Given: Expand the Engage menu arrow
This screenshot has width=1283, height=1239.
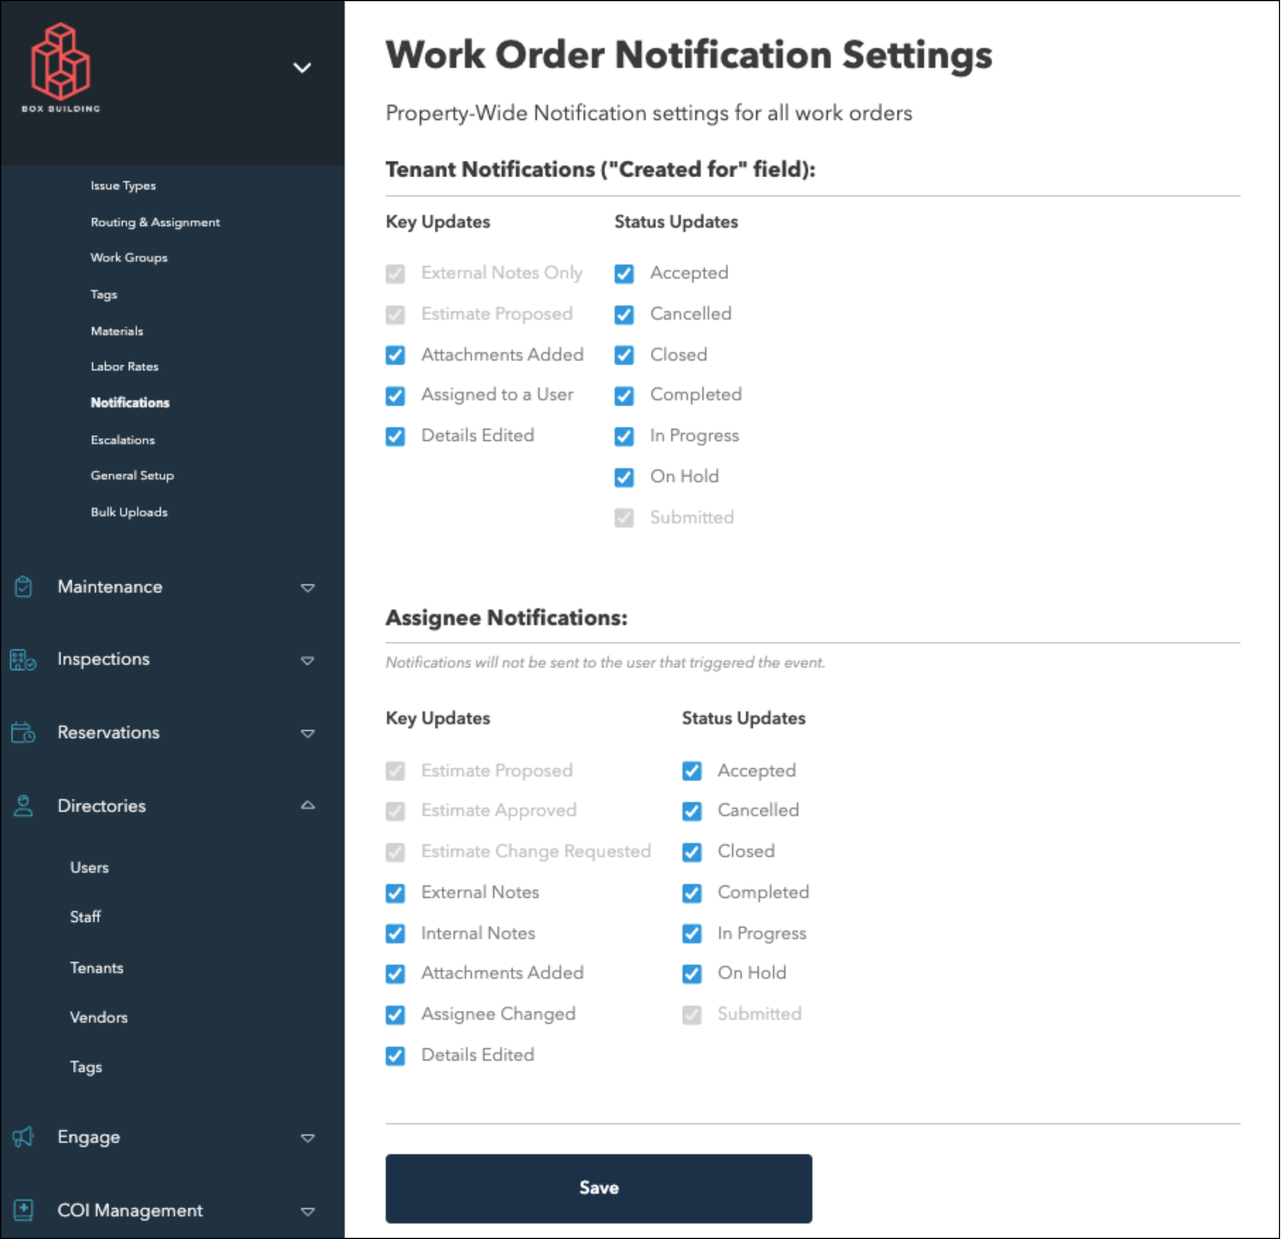Looking at the screenshot, I should click(308, 1138).
